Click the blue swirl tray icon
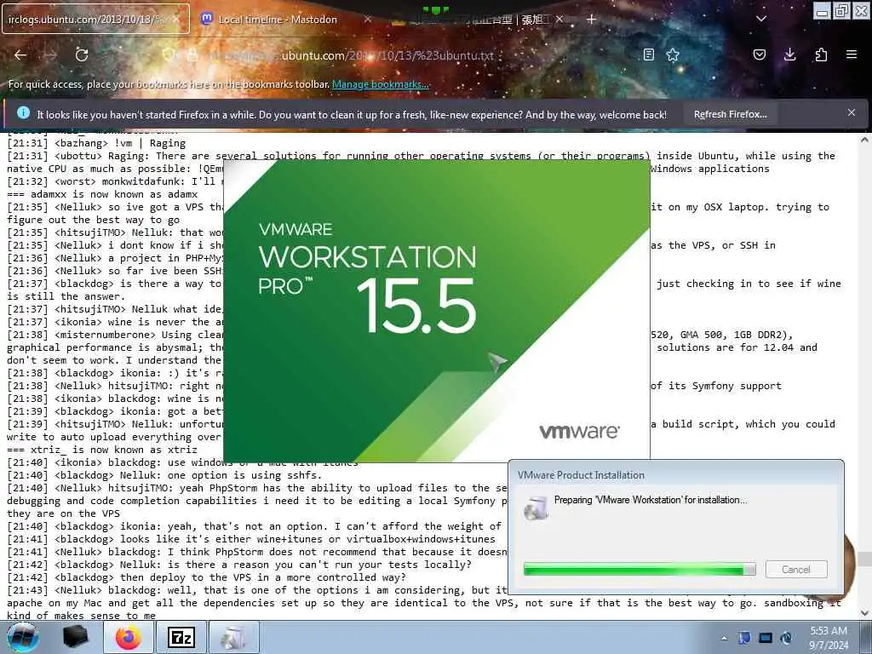This screenshot has width=872, height=654. click(786, 638)
